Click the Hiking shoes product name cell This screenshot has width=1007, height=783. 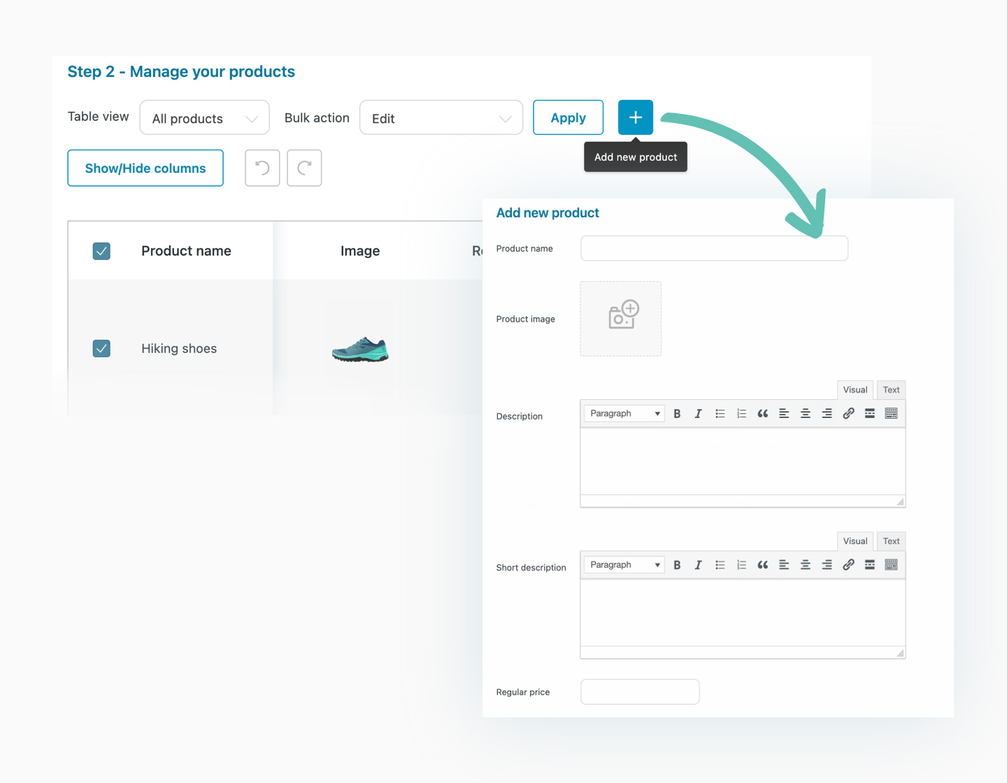pyautogui.click(x=179, y=348)
